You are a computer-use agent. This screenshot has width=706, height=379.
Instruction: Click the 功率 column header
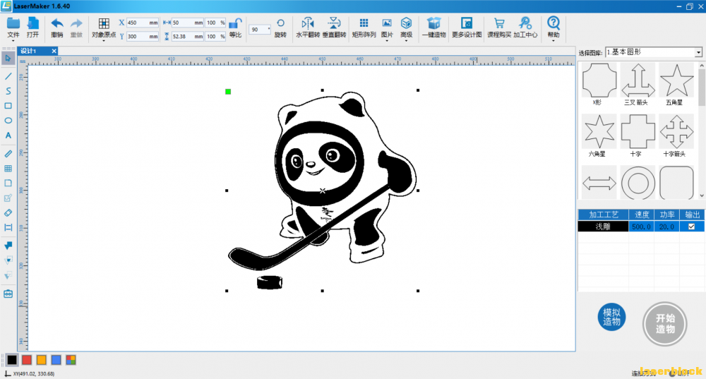tap(667, 215)
